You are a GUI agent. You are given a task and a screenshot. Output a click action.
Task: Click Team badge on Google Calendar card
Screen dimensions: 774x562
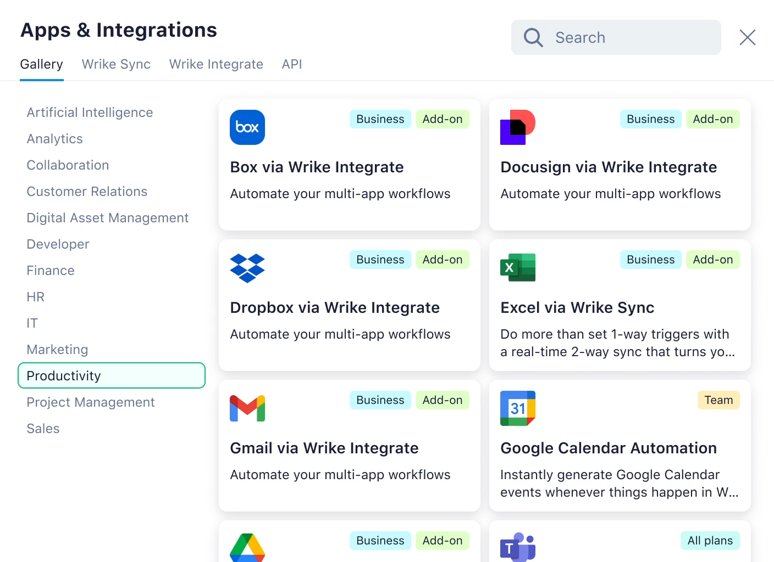(719, 400)
